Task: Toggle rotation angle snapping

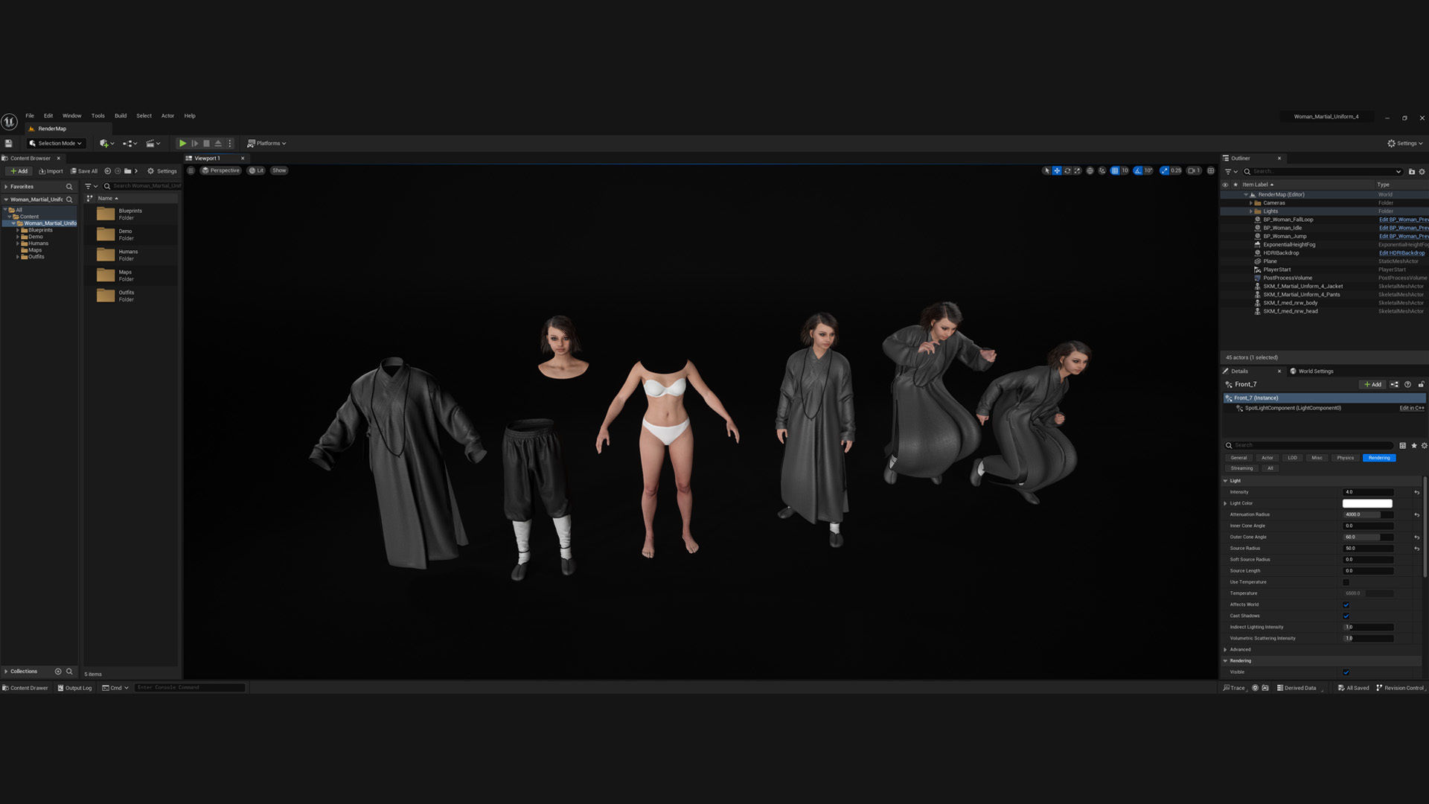Action: pyautogui.click(x=1138, y=170)
